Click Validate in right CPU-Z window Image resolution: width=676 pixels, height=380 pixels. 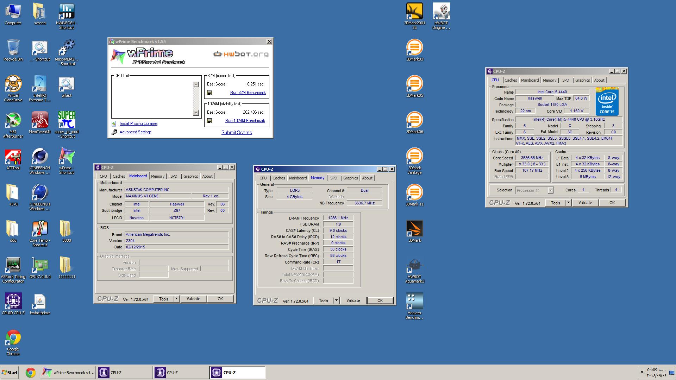tap(585, 203)
